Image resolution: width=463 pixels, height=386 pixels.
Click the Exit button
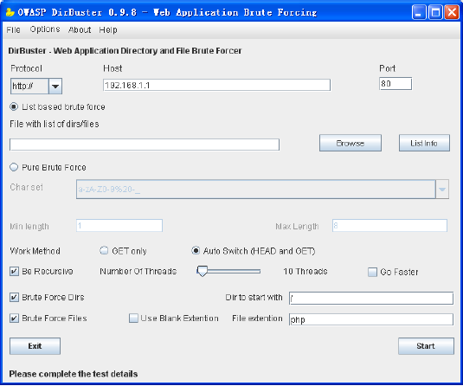pyautogui.click(x=35, y=346)
